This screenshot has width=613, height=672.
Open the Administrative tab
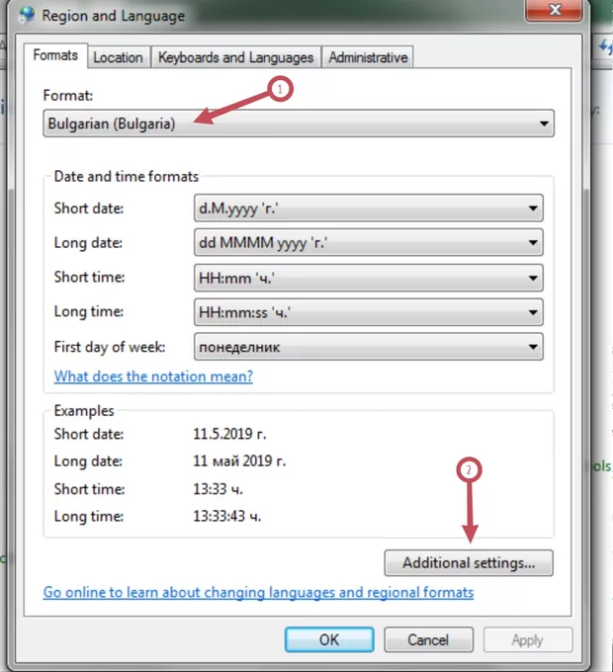[x=368, y=57]
